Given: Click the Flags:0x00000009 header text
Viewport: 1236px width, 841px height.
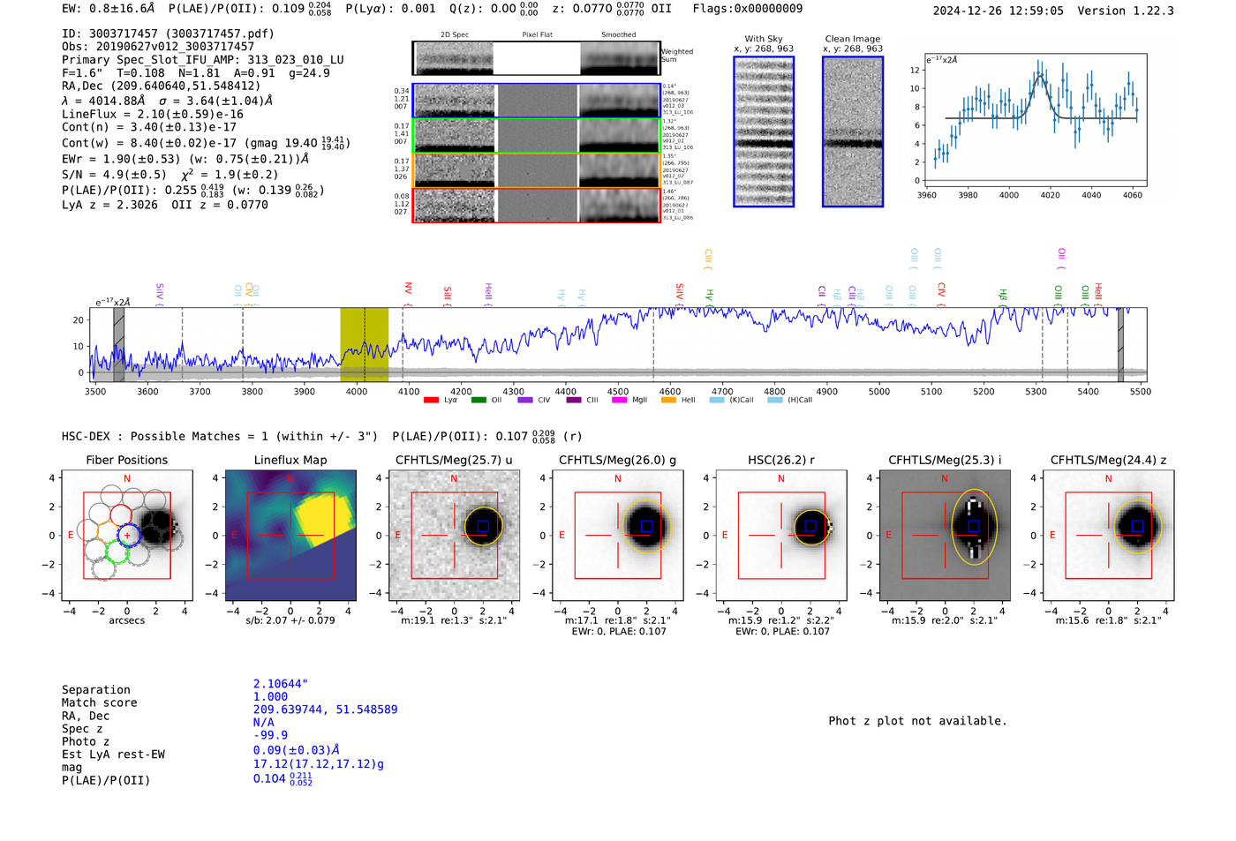Looking at the screenshot, I should [x=748, y=8].
